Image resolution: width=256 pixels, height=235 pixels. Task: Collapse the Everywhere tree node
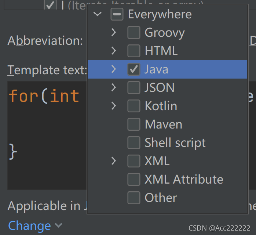coord(98,14)
